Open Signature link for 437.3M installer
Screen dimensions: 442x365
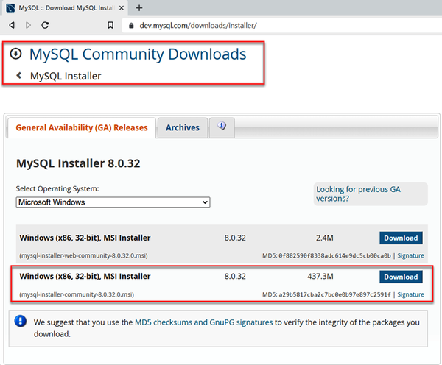tap(411, 294)
